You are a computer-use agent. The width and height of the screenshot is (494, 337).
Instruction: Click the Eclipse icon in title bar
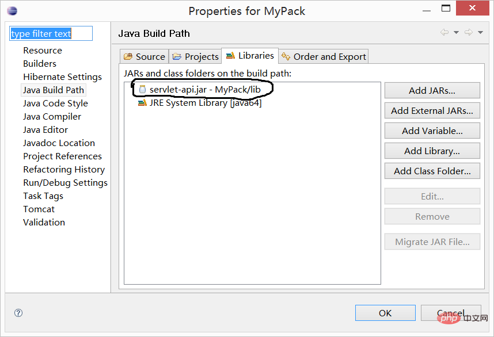point(12,11)
